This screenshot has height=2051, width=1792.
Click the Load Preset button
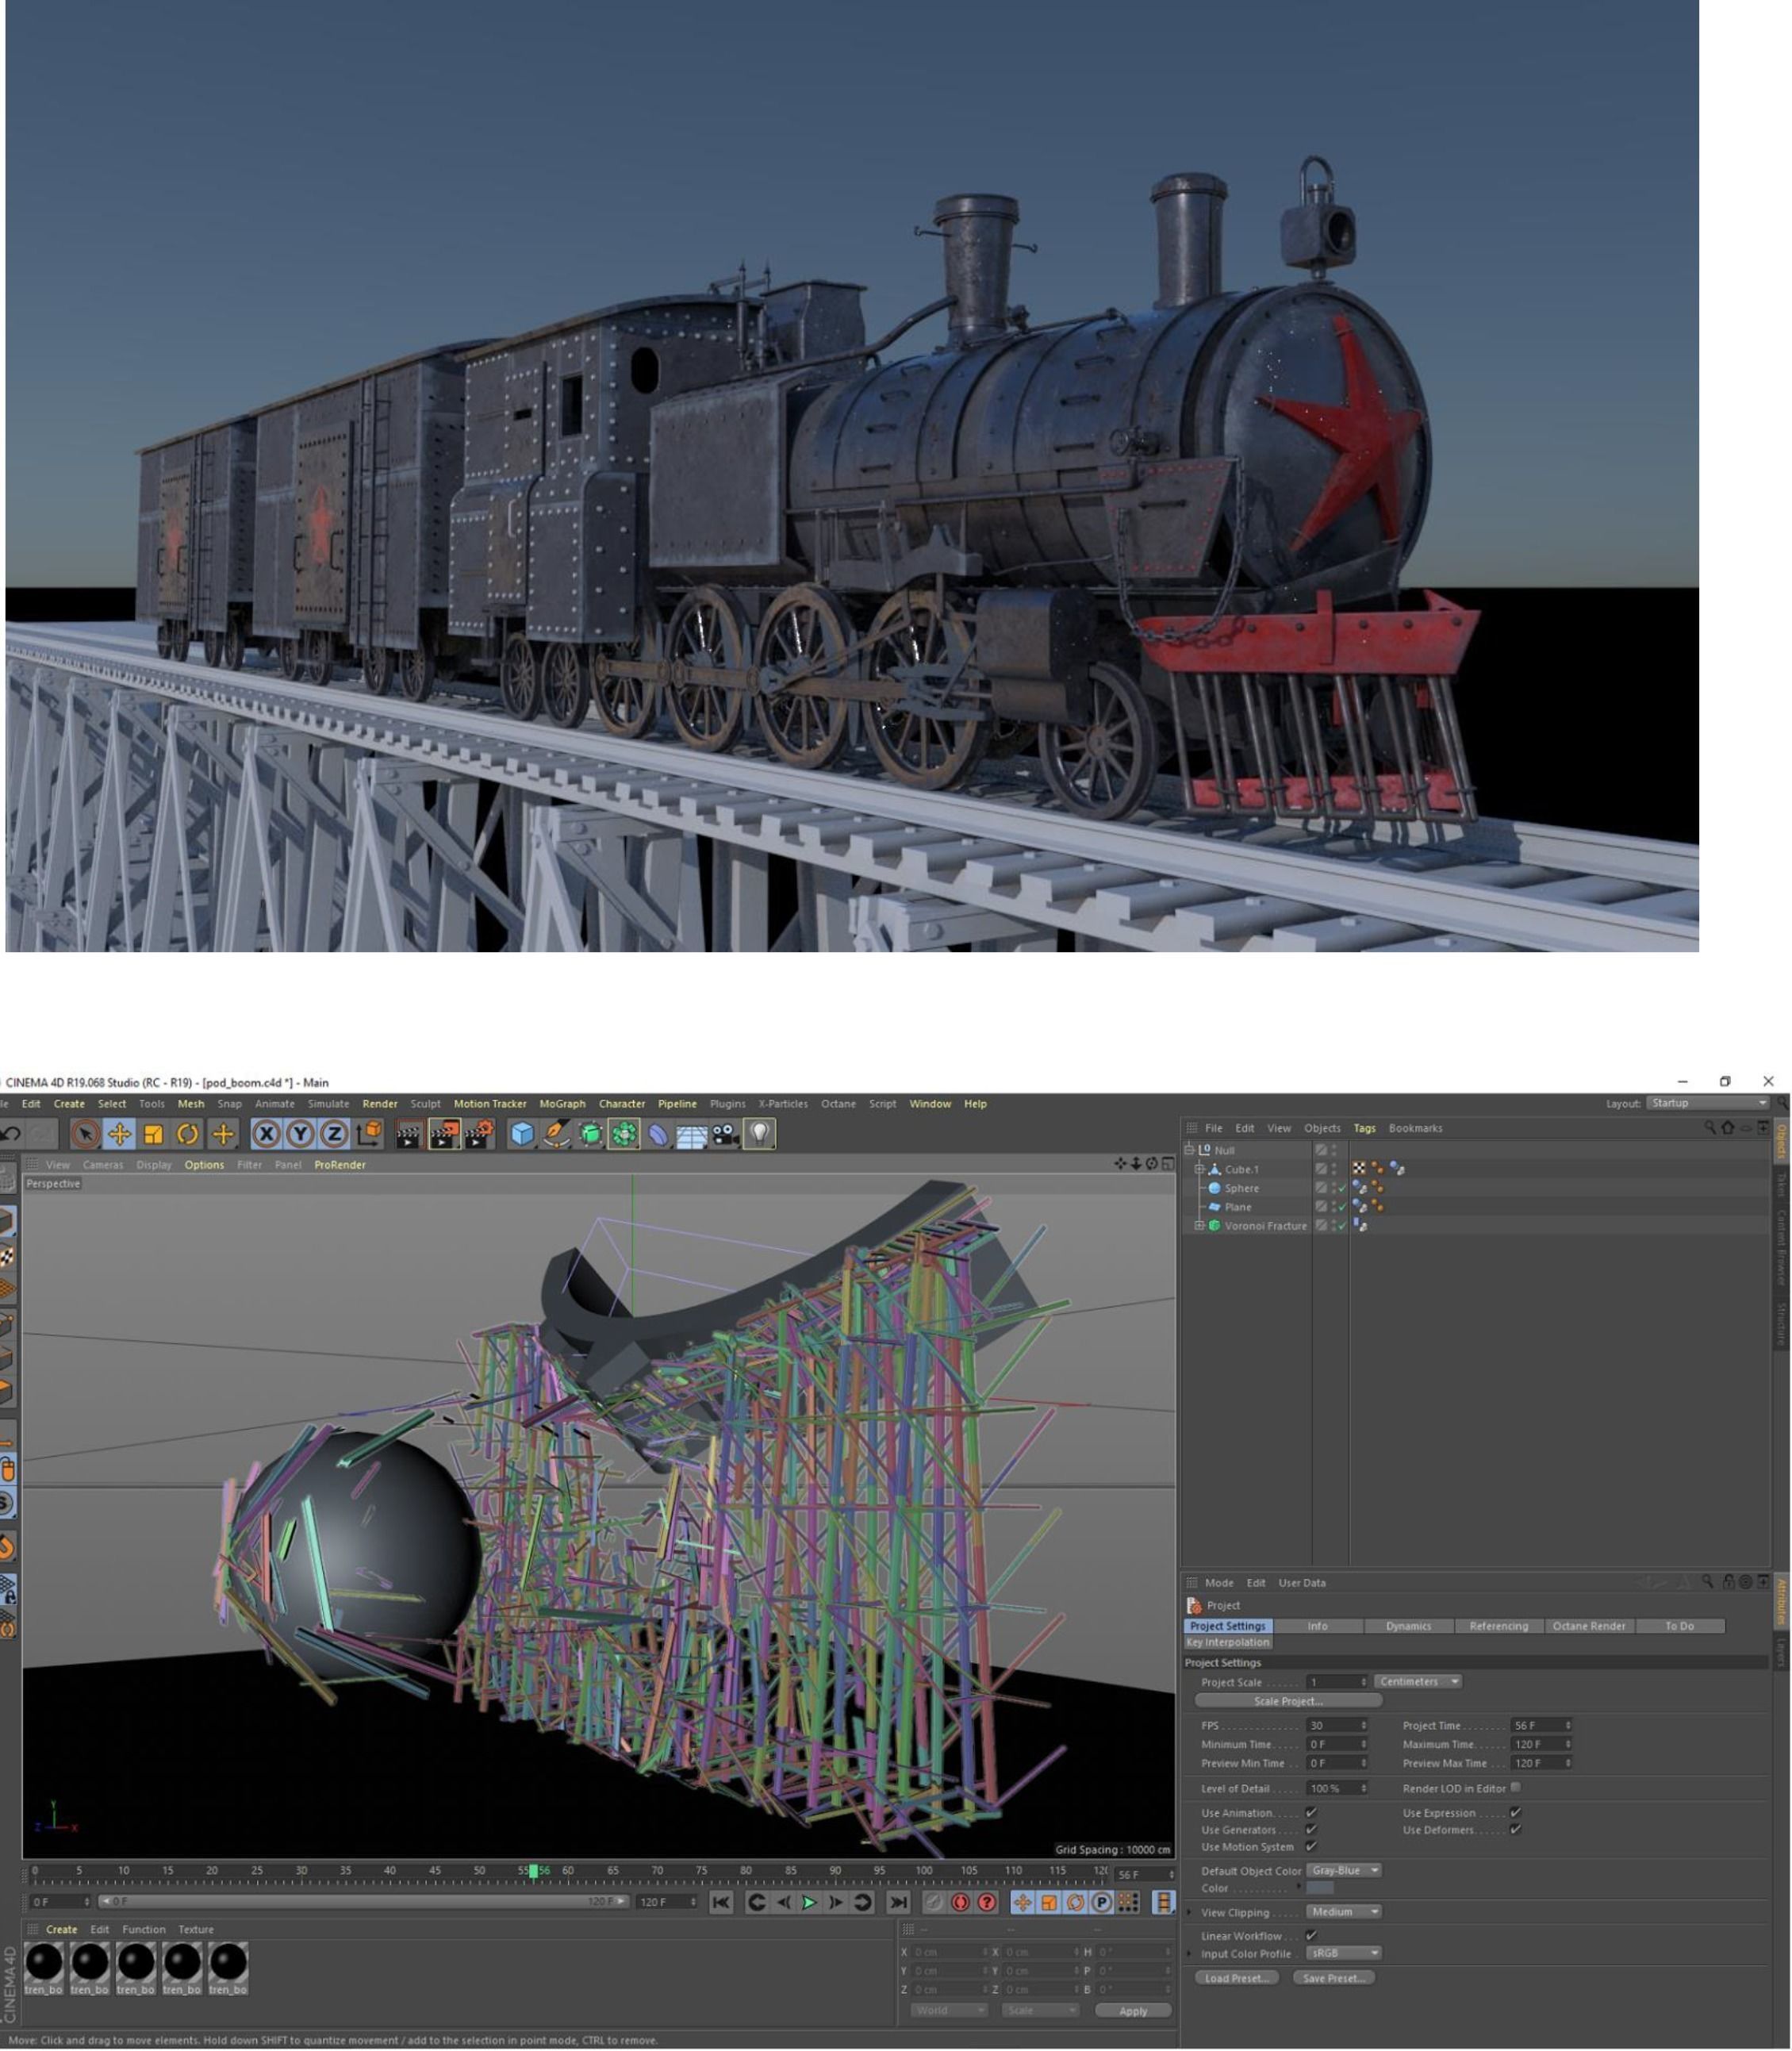pos(1237,1978)
